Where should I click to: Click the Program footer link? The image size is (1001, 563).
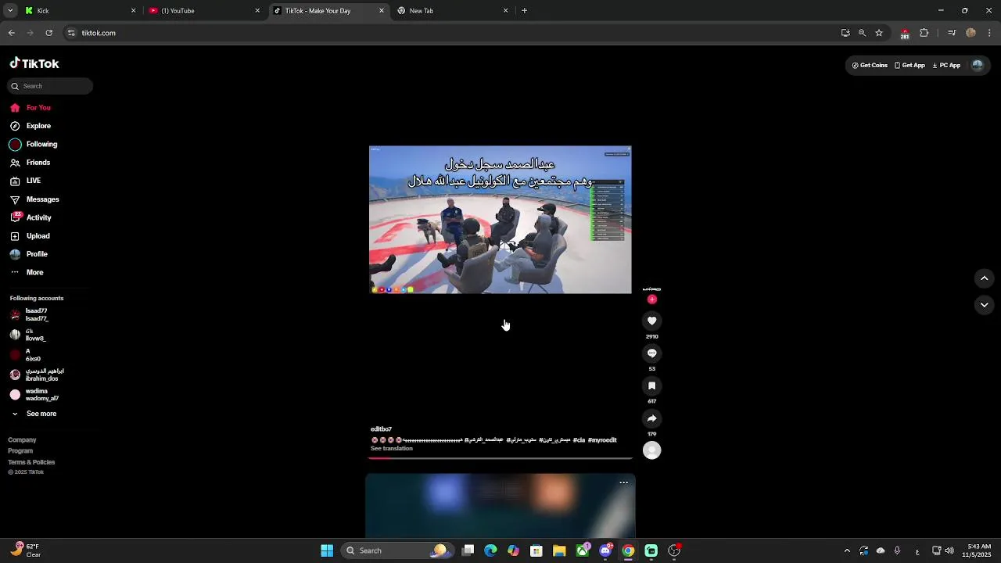(20, 451)
